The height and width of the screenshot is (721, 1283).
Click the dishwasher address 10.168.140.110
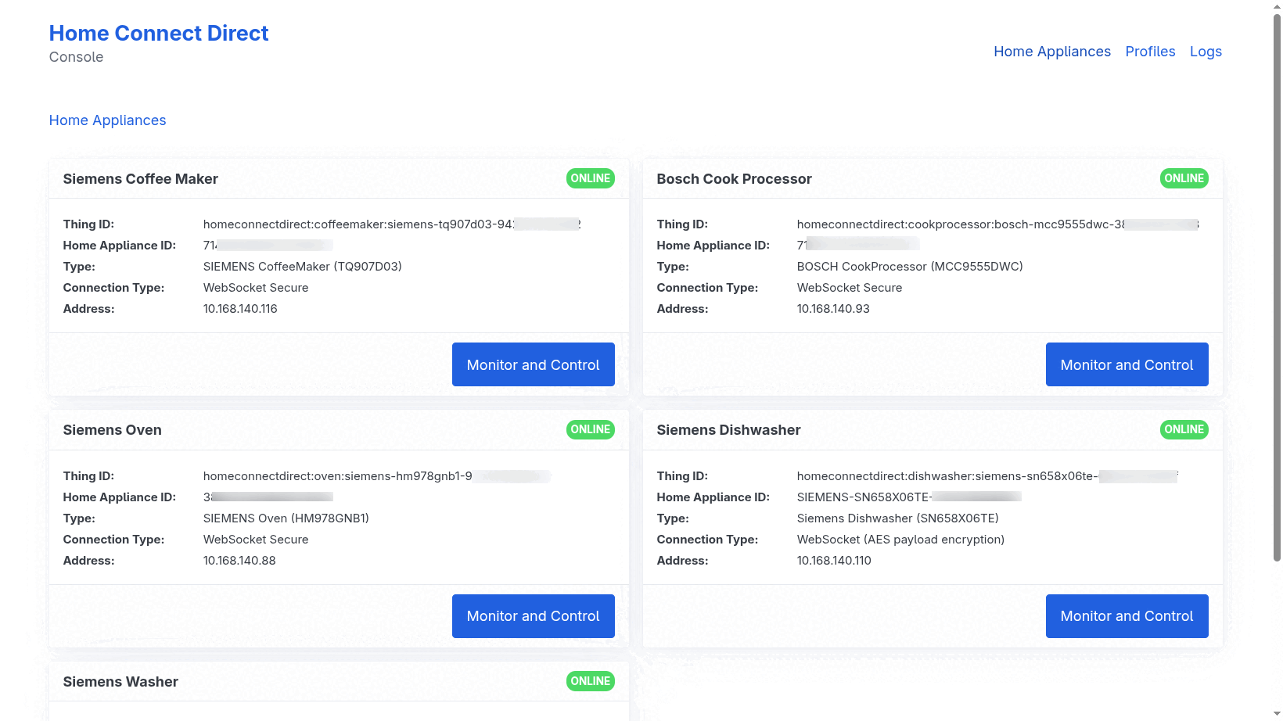click(x=834, y=561)
